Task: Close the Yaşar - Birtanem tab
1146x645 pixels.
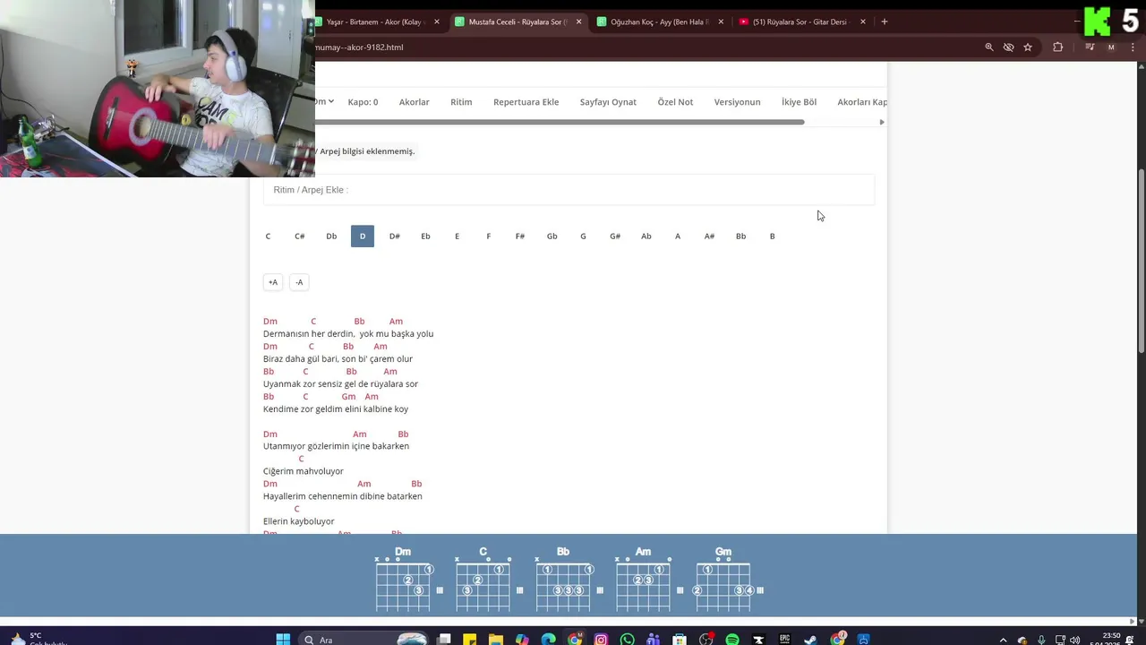Action: tap(437, 21)
